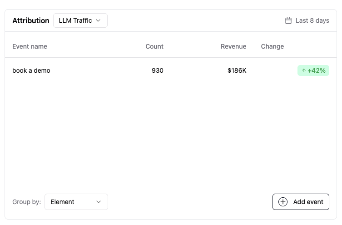The width and height of the screenshot is (342, 225).
Task: Open the Element group-by dropdown
Action: (x=76, y=202)
